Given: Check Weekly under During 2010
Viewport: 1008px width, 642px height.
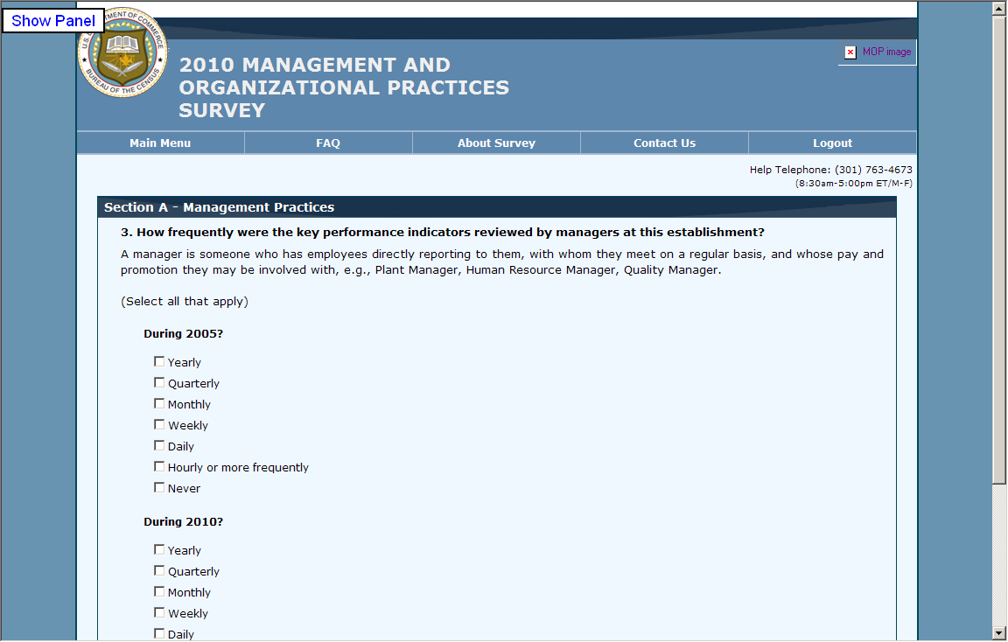Looking at the screenshot, I should (159, 612).
